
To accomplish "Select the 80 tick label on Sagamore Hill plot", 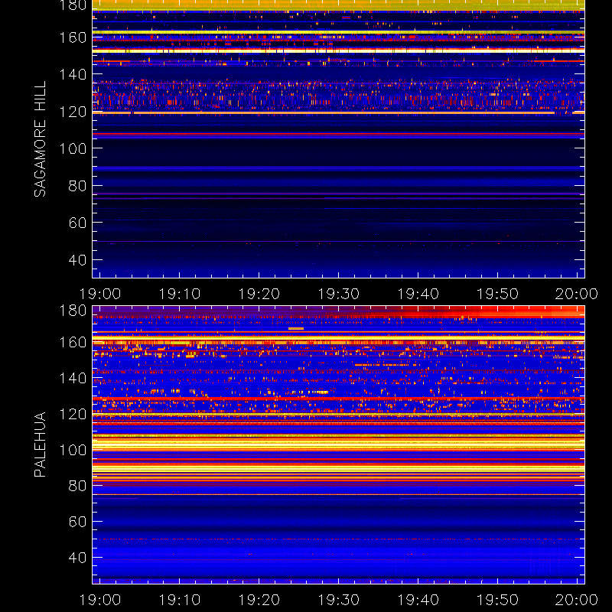I will (77, 186).
